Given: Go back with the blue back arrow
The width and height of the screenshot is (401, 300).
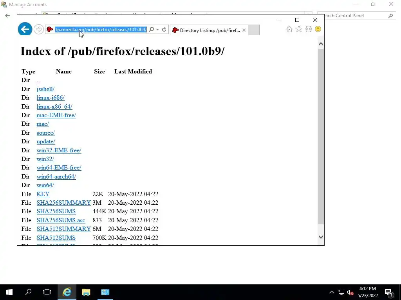Looking at the screenshot, I should [x=25, y=29].
